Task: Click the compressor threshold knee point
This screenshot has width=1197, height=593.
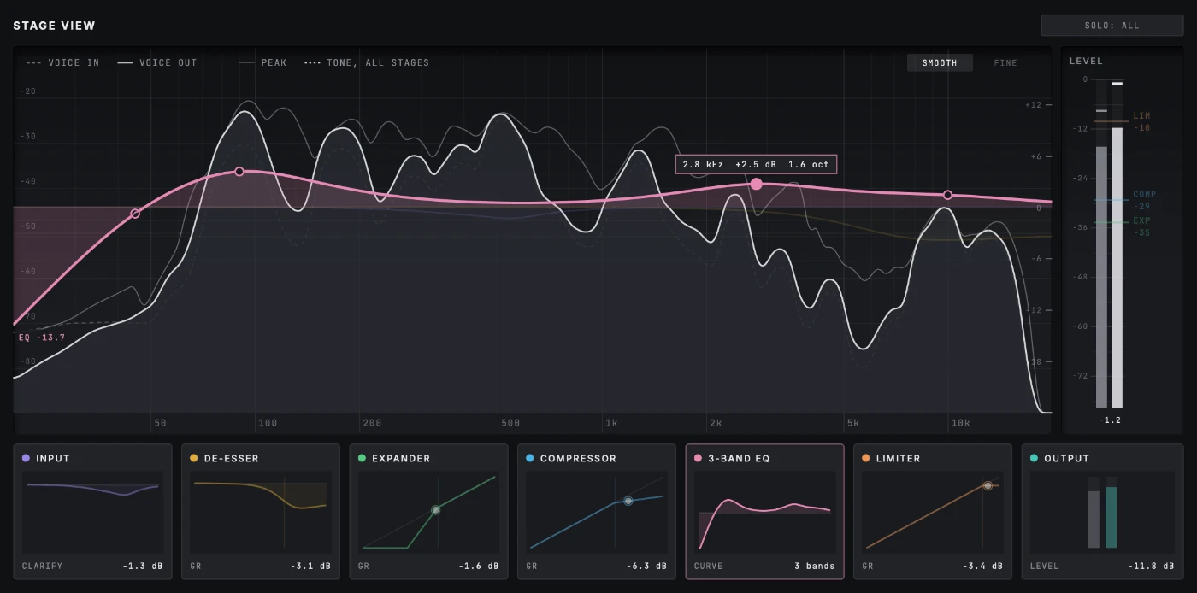Action: coord(628,501)
